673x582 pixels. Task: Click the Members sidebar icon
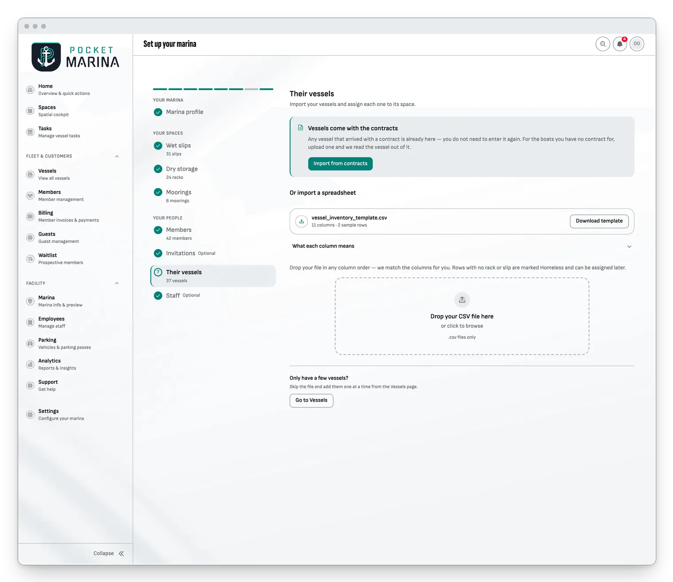point(30,196)
